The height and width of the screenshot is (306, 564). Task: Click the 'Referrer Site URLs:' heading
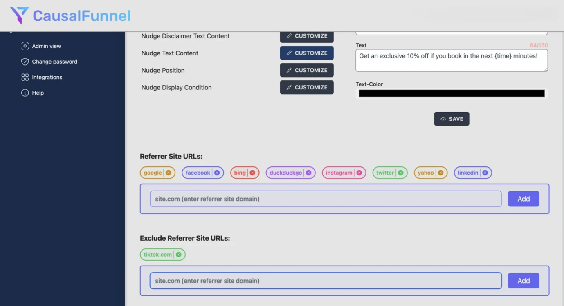(171, 156)
